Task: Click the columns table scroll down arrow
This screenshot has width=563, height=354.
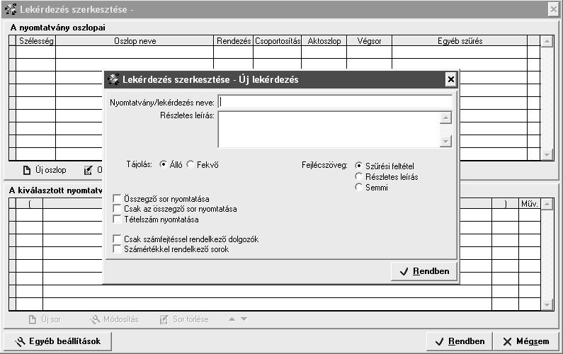Action: (547, 155)
